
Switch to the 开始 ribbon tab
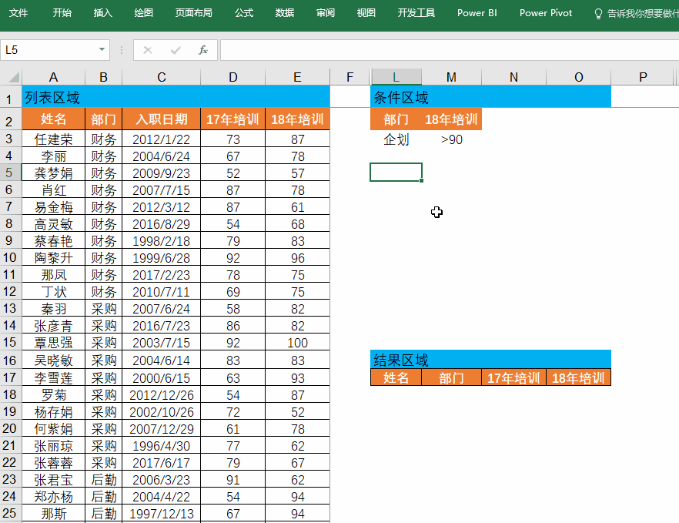pyautogui.click(x=62, y=12)
